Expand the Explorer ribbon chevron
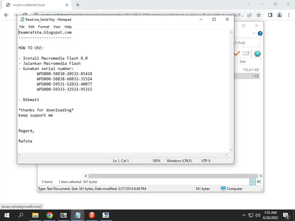This screenshot has width=295, height=221. [x=254, y=33]
